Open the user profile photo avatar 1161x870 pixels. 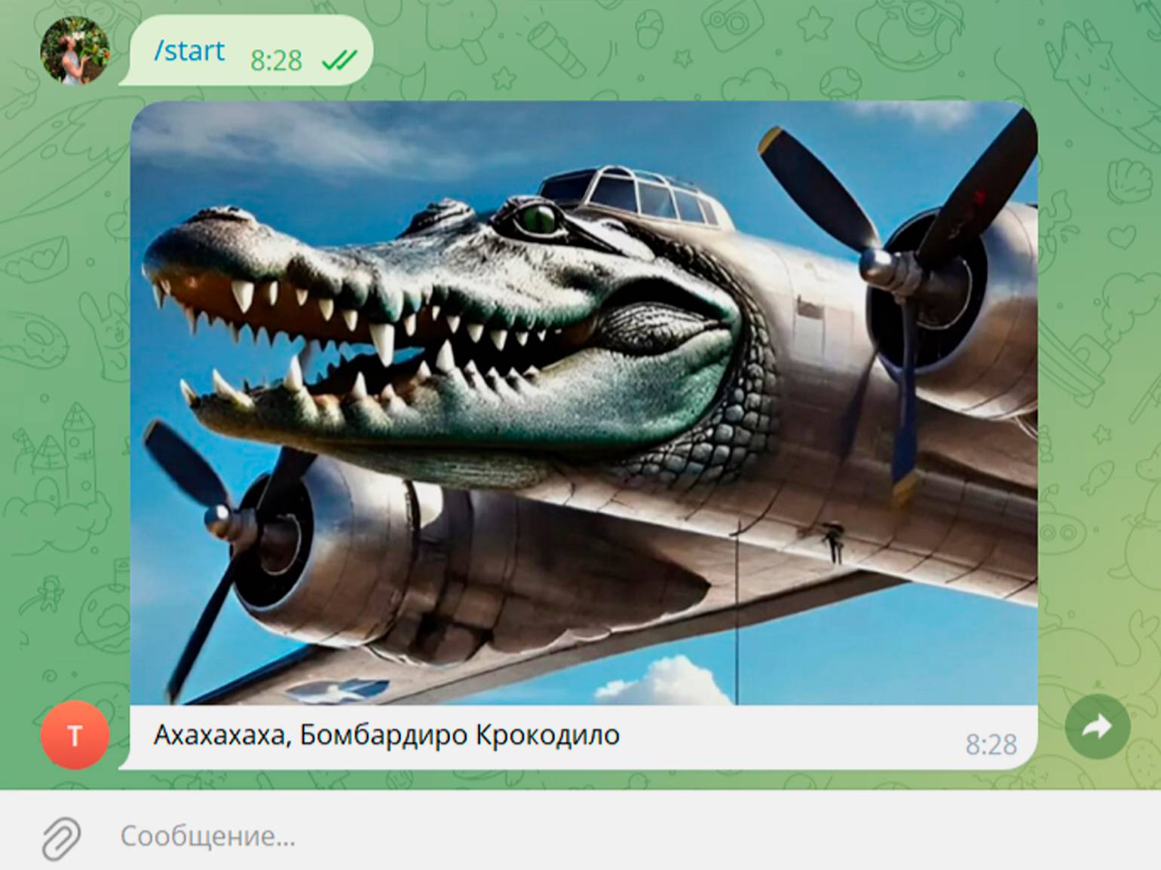pyautogui.click(x=75, y=50)
